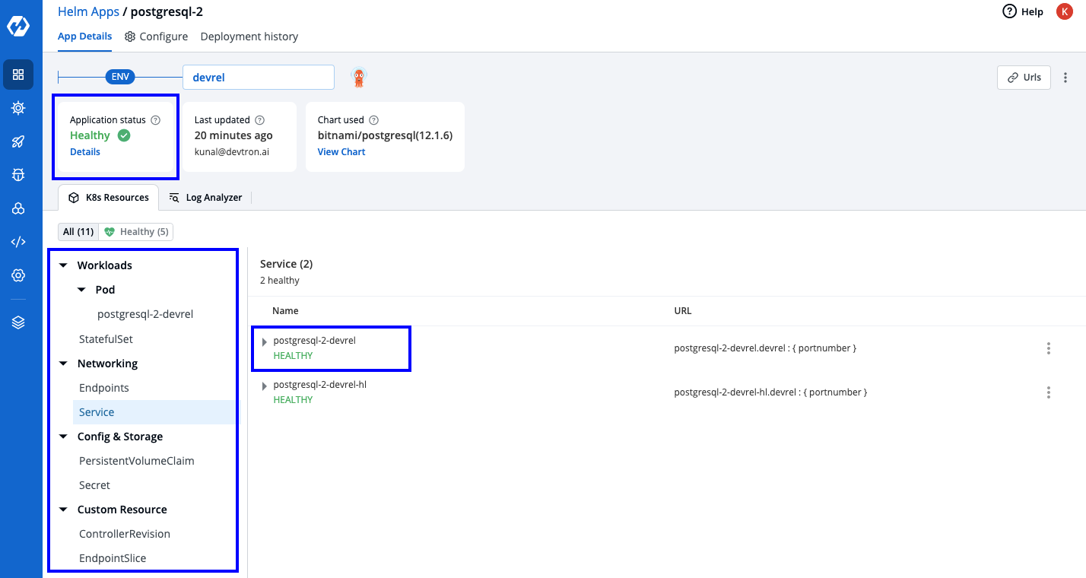Click the View Chart link

click(341, 152)
